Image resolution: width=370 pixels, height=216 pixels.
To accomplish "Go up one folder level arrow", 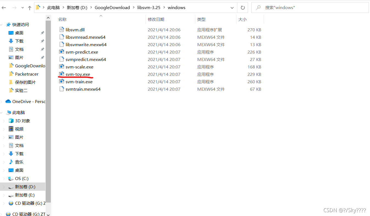I will tap(30, 8).
